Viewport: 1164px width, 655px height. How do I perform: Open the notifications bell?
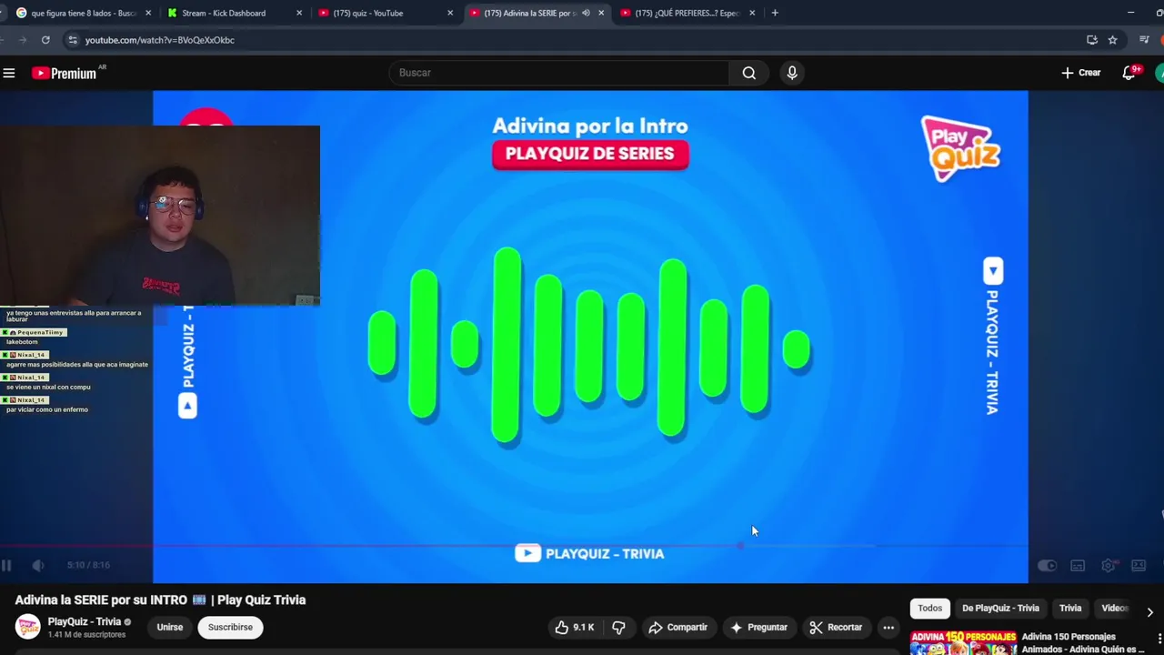click(1129, 73)
